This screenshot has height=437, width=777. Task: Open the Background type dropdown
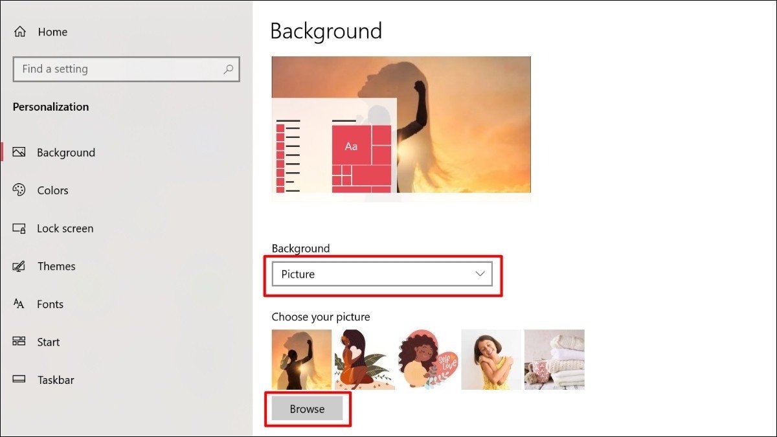[x=382, y=274]
